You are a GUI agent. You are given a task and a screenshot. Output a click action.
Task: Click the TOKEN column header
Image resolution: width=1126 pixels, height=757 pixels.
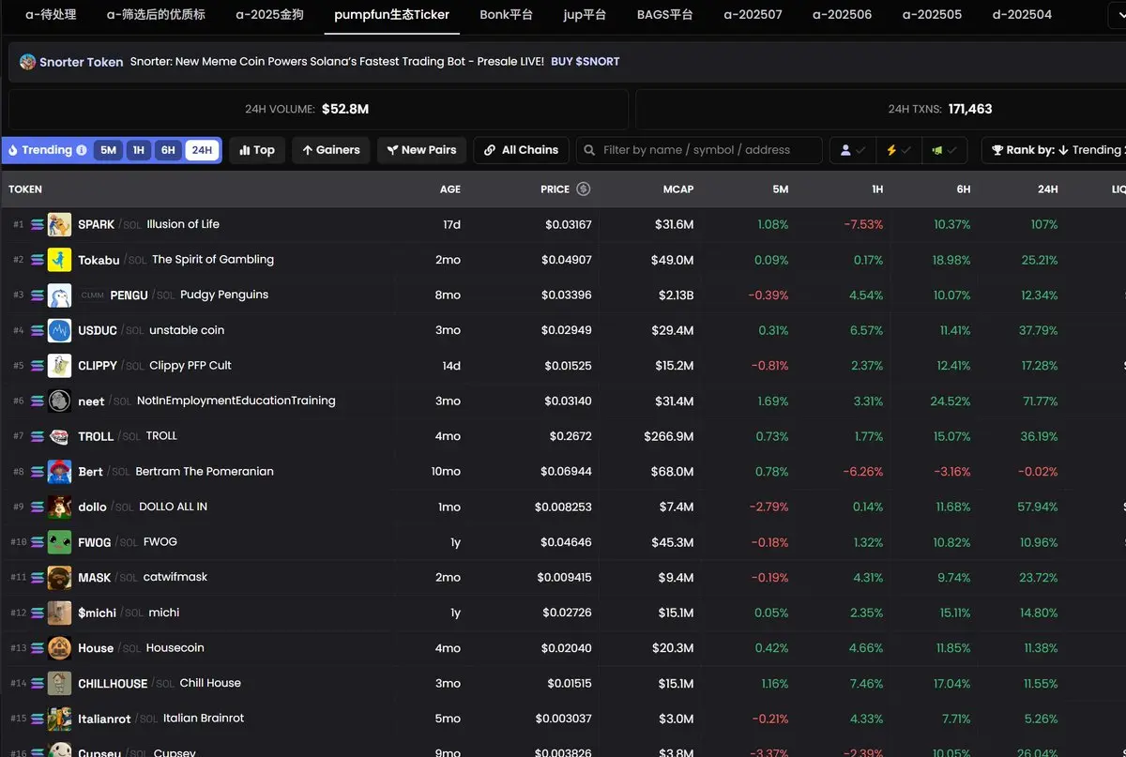tap(25, 189)
